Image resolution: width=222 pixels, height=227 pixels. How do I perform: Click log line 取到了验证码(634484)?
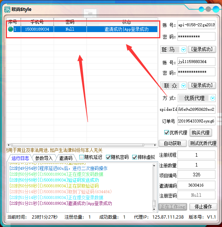coord(61,192)
